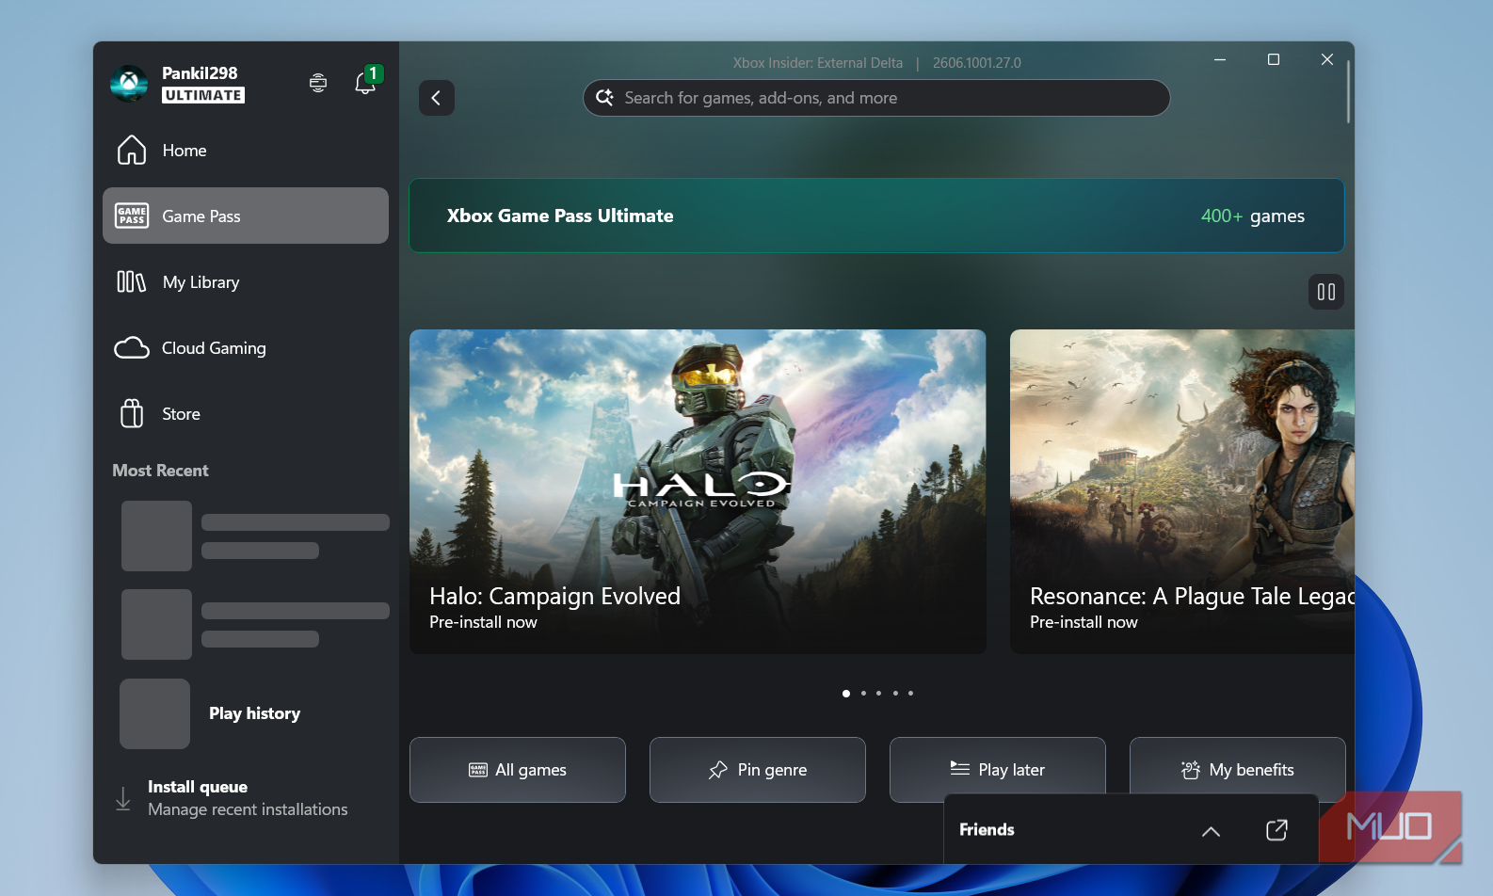The height and width of the screenshot is (896, 1493).
Task: Click the Store shopping bag icon
Action: pyautogui.click(x=132, y=413)
